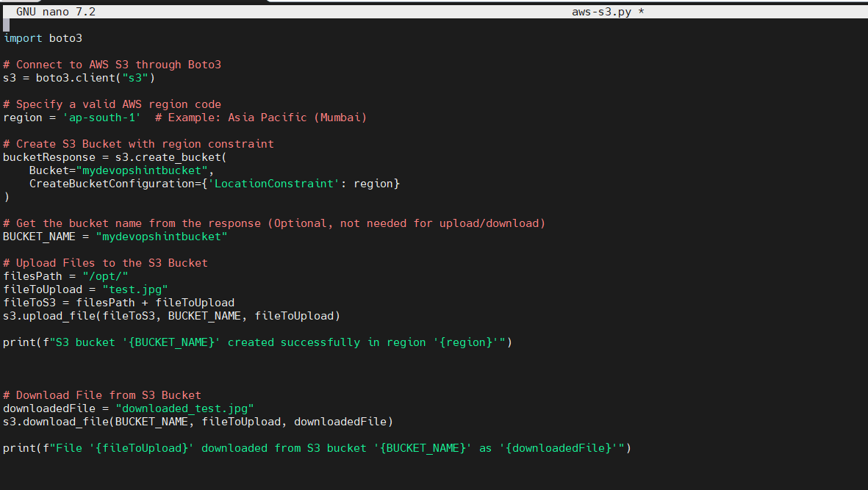868x490 pixels.
Task: Select the "mydevopshintbucket" bucket name string
Action: tap(142, 170)
